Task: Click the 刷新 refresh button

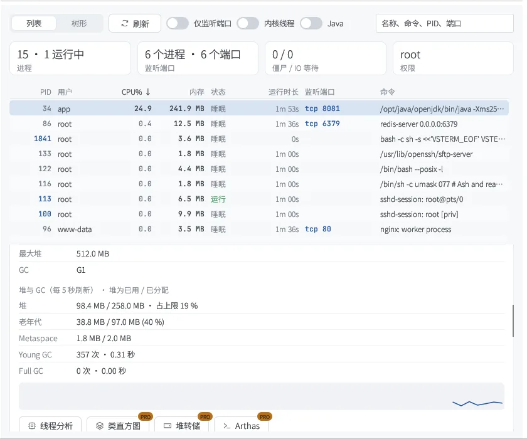Action: click(x=135, y=23)
